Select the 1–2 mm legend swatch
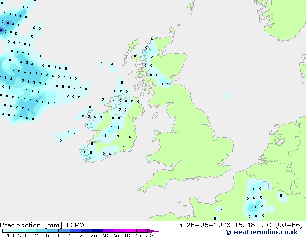 [30, 231]
